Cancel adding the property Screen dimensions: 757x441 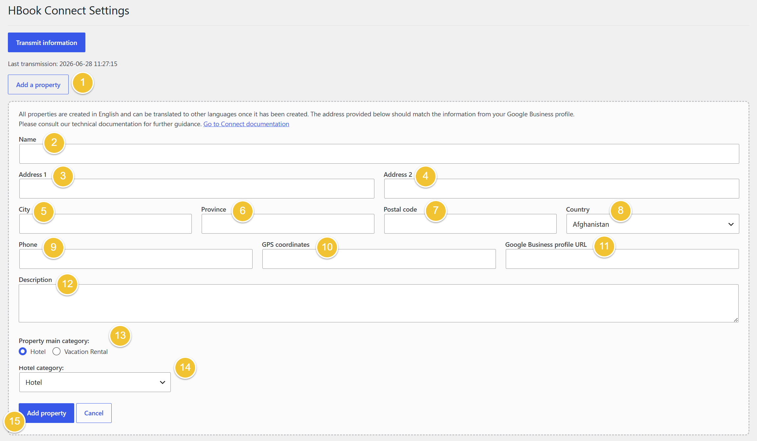coord(94,413)
